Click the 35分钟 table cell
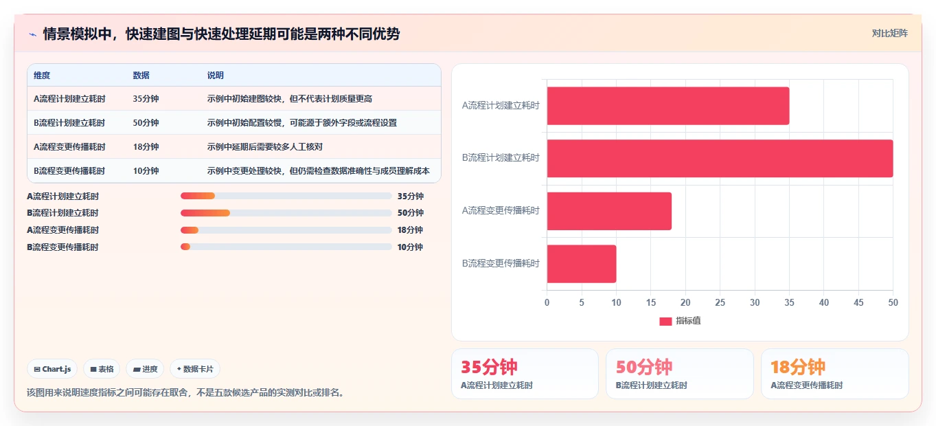 [x=146, y=99]
